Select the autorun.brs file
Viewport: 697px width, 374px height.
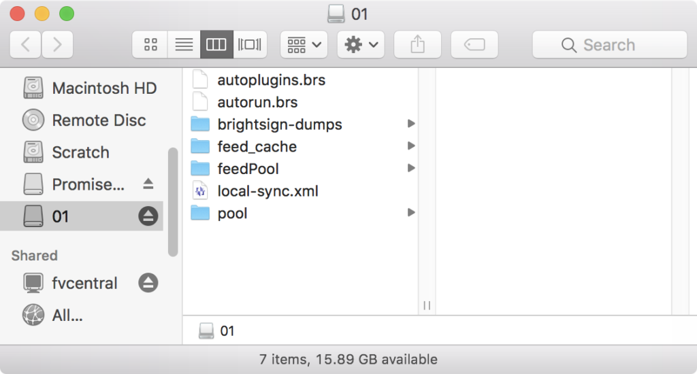257,102
